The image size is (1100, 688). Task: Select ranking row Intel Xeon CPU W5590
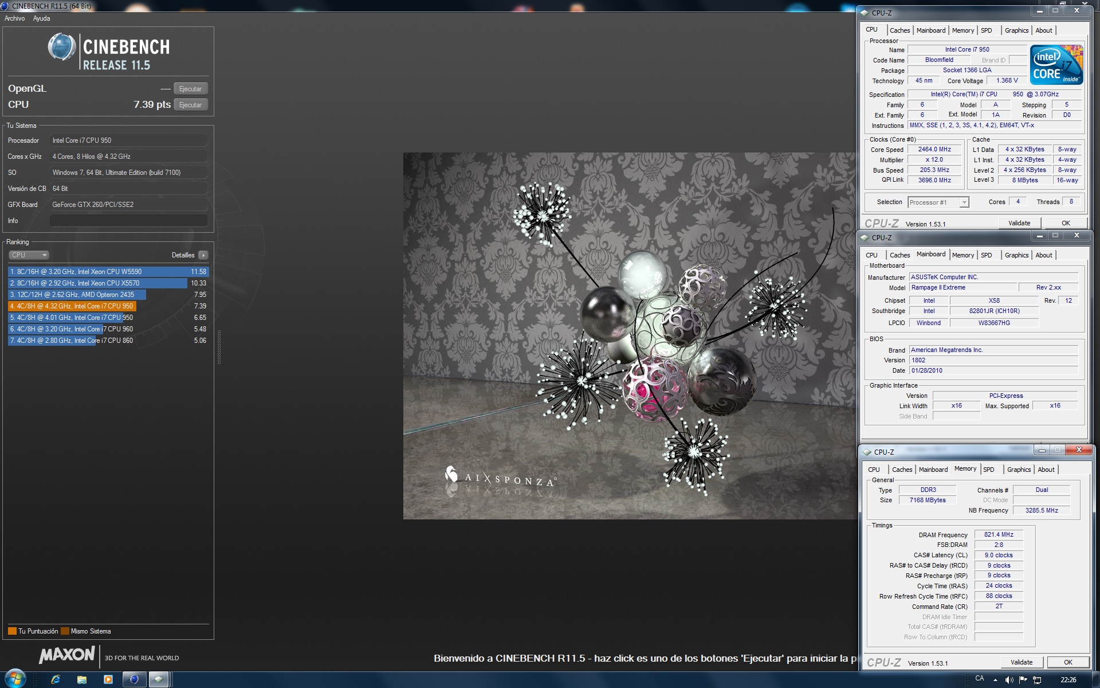108,272
